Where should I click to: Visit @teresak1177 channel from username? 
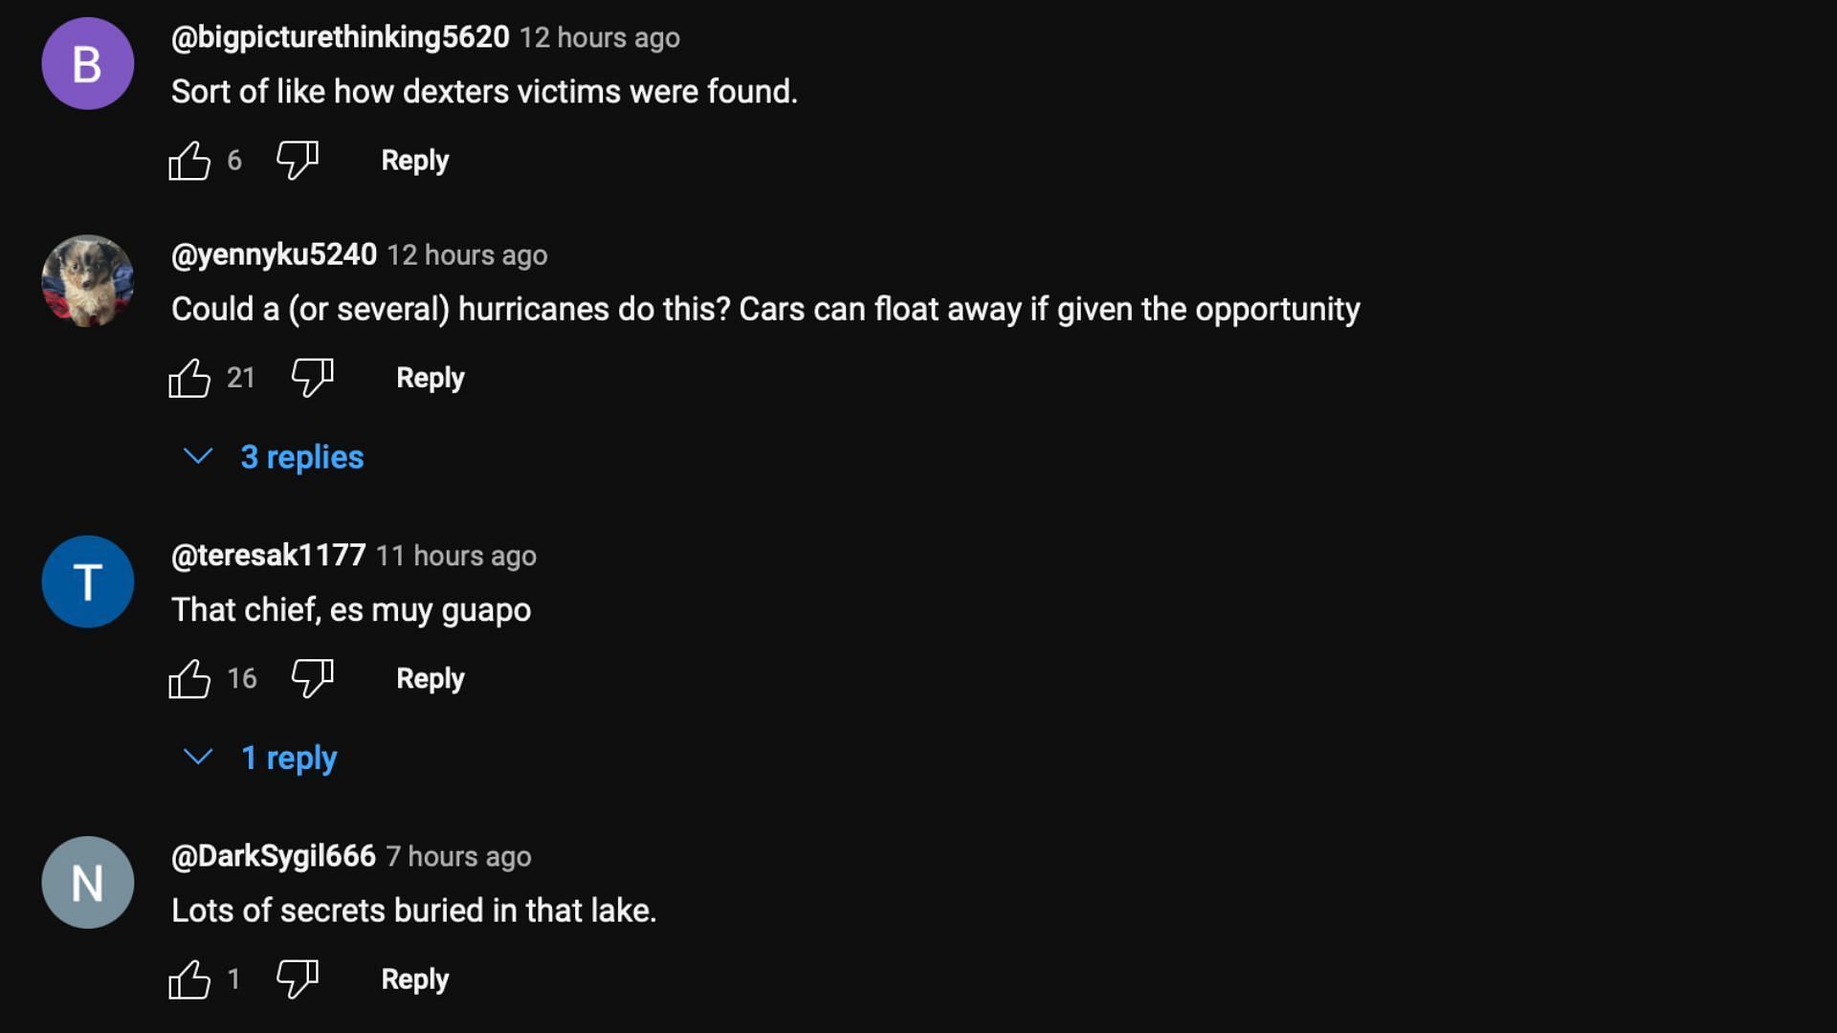268,556
